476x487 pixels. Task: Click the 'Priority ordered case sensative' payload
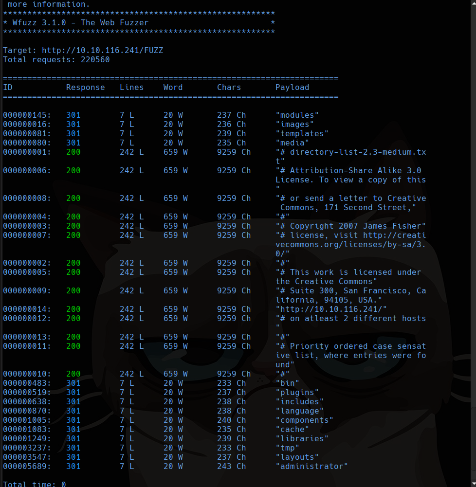(x=350, y=355)
